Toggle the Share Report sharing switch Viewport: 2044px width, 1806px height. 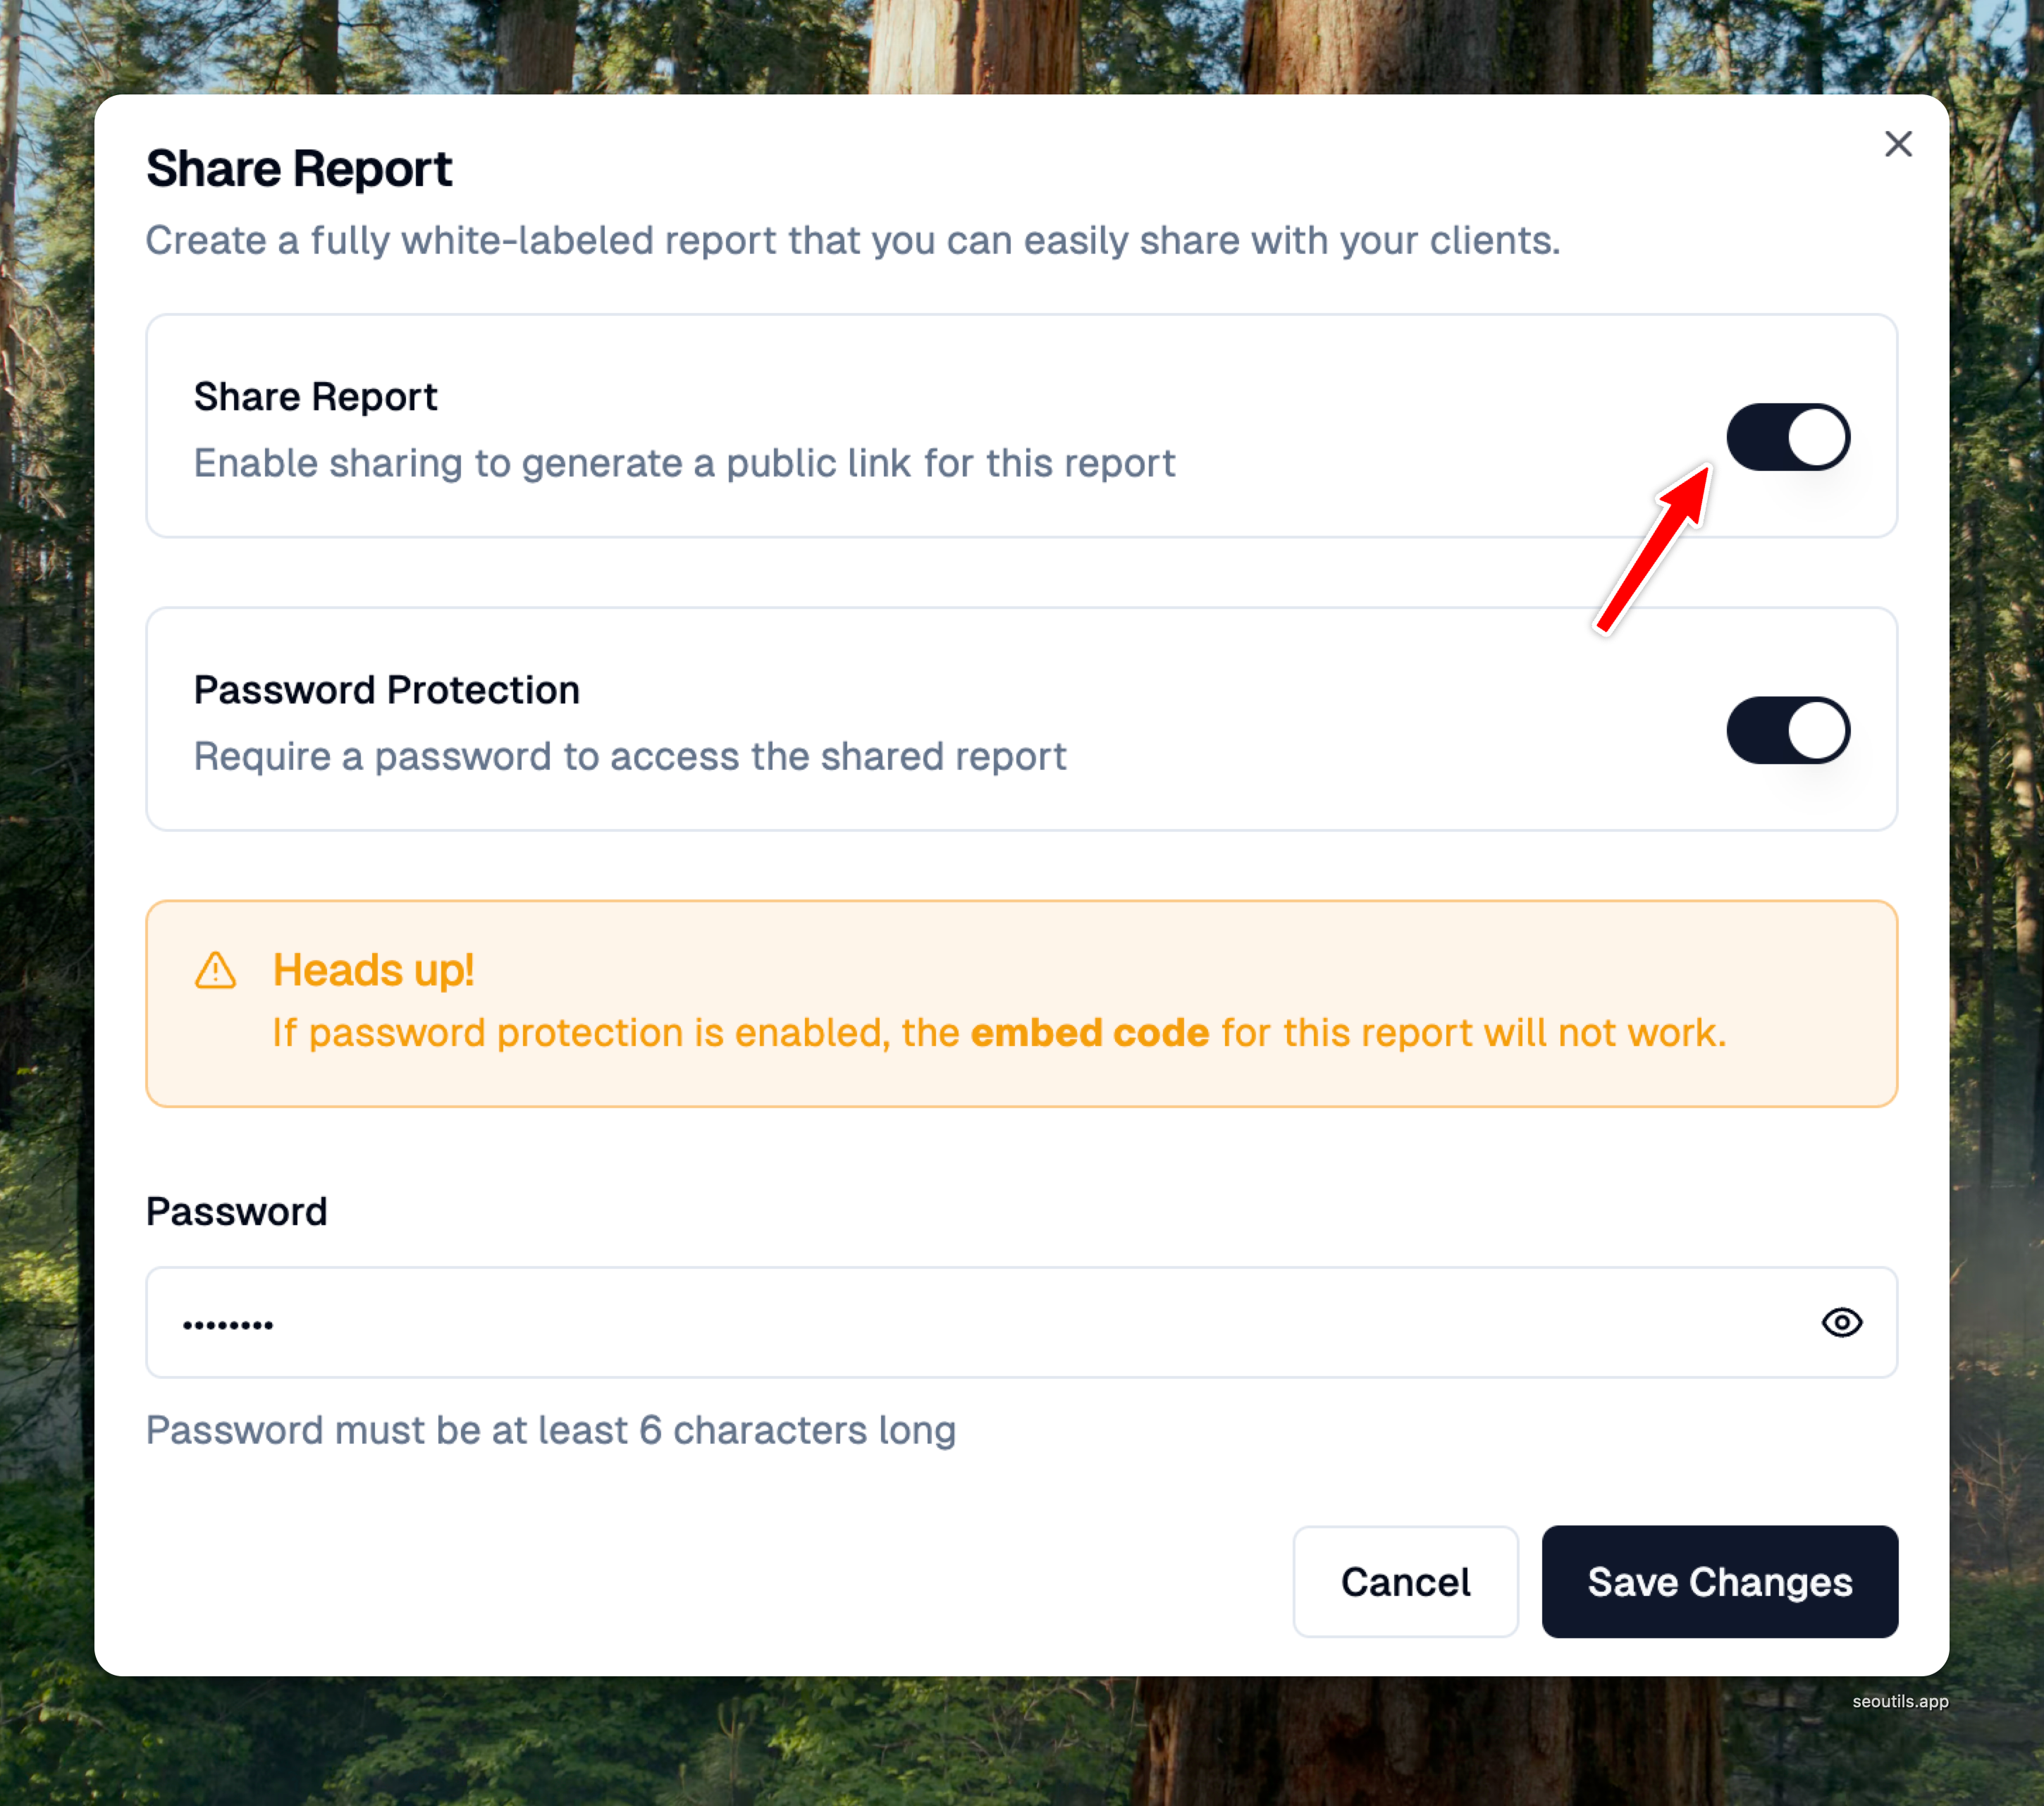point(1787,437)
